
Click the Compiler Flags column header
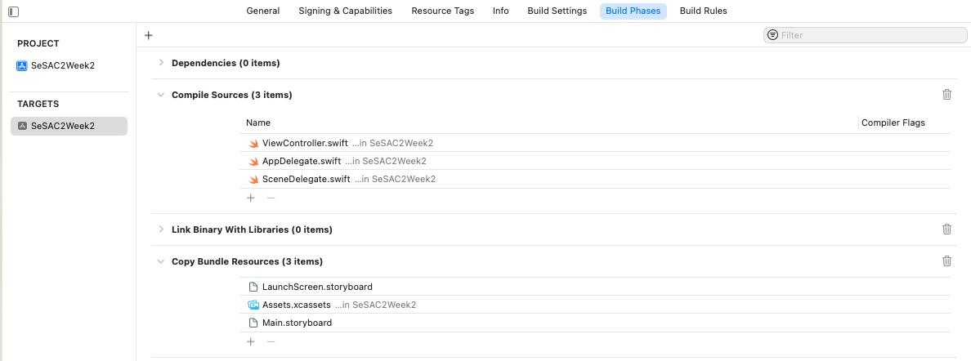(893, 123)
